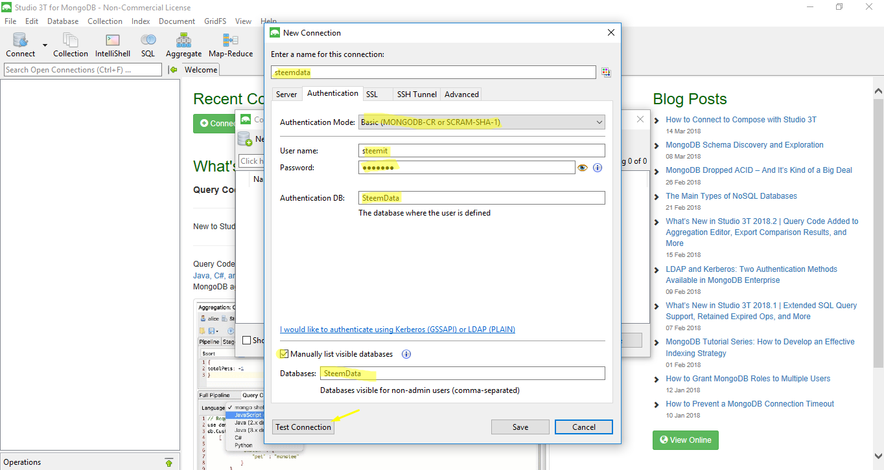Viewport: 884px width, 470px height.
Task: Open the MongoDB Tutorial Series indexing strategy post
Action: click(760, 348)
